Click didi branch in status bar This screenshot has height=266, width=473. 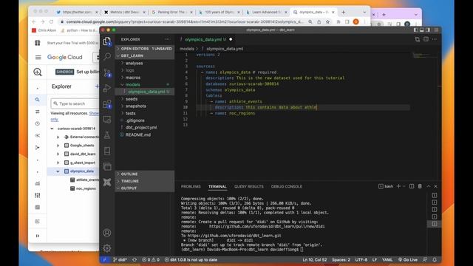click(x=120, y=259)
